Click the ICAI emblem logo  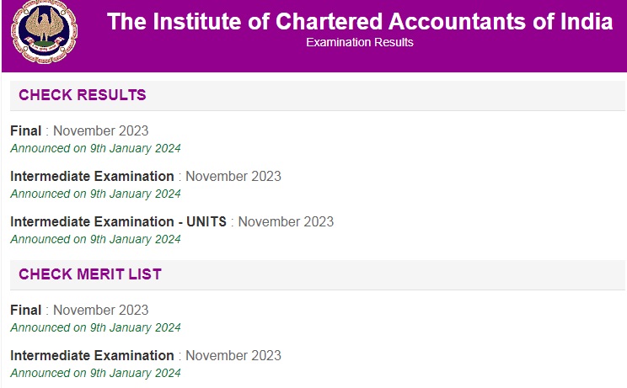(44, 31)
